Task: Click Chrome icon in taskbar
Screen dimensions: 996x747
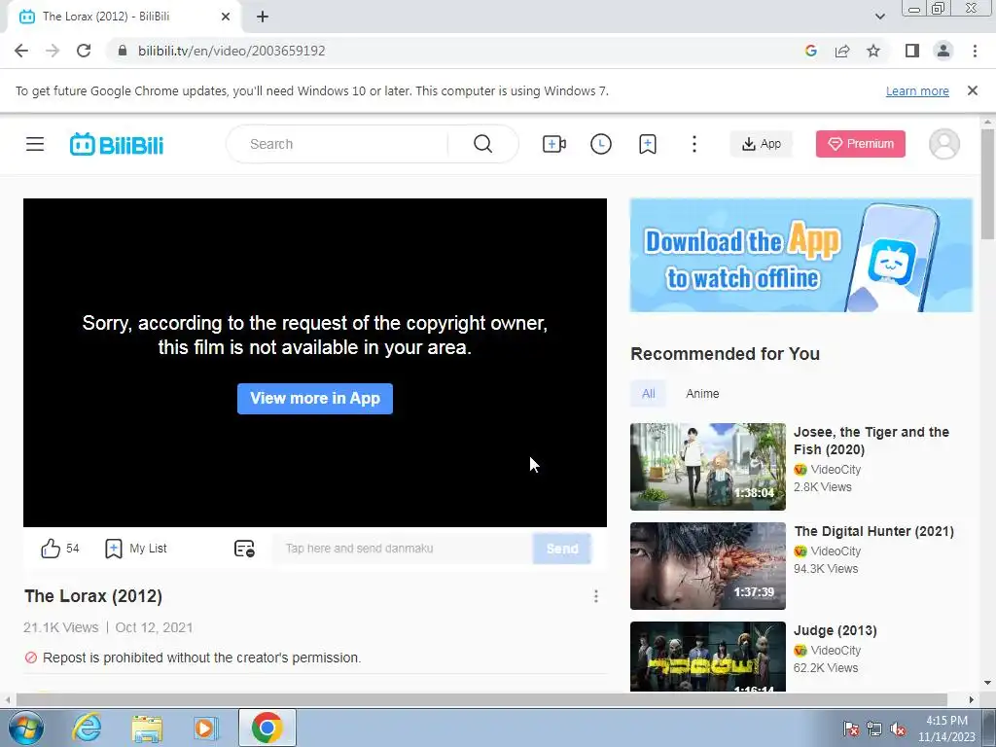Action: coord(267,728)
